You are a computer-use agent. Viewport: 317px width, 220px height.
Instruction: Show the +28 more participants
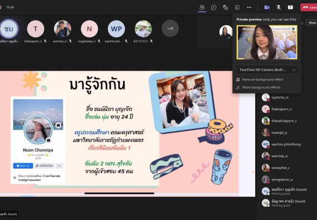click(170, 28)
